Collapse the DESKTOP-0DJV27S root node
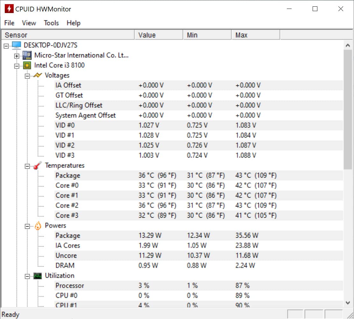Viewport: 354px width, 319px height. coord(6,46)
